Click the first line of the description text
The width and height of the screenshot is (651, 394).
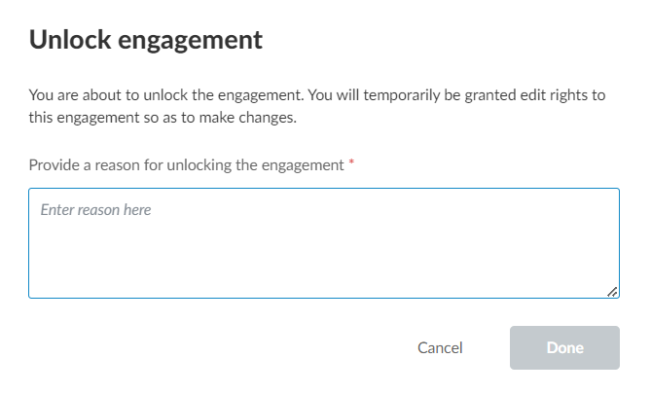pyautogui.click(x=317, y=95)
